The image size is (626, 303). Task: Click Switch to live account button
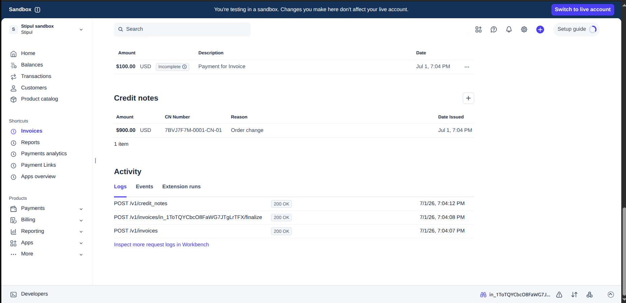click(582, 9)
